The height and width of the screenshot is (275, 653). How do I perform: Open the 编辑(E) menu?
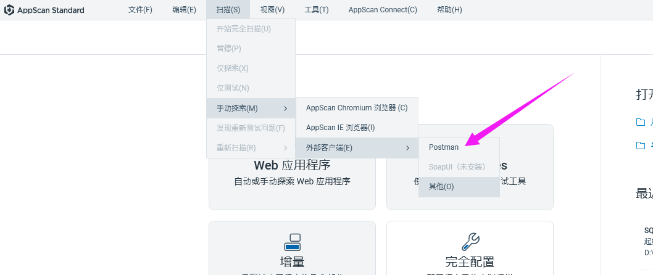(x=184, y=10)
